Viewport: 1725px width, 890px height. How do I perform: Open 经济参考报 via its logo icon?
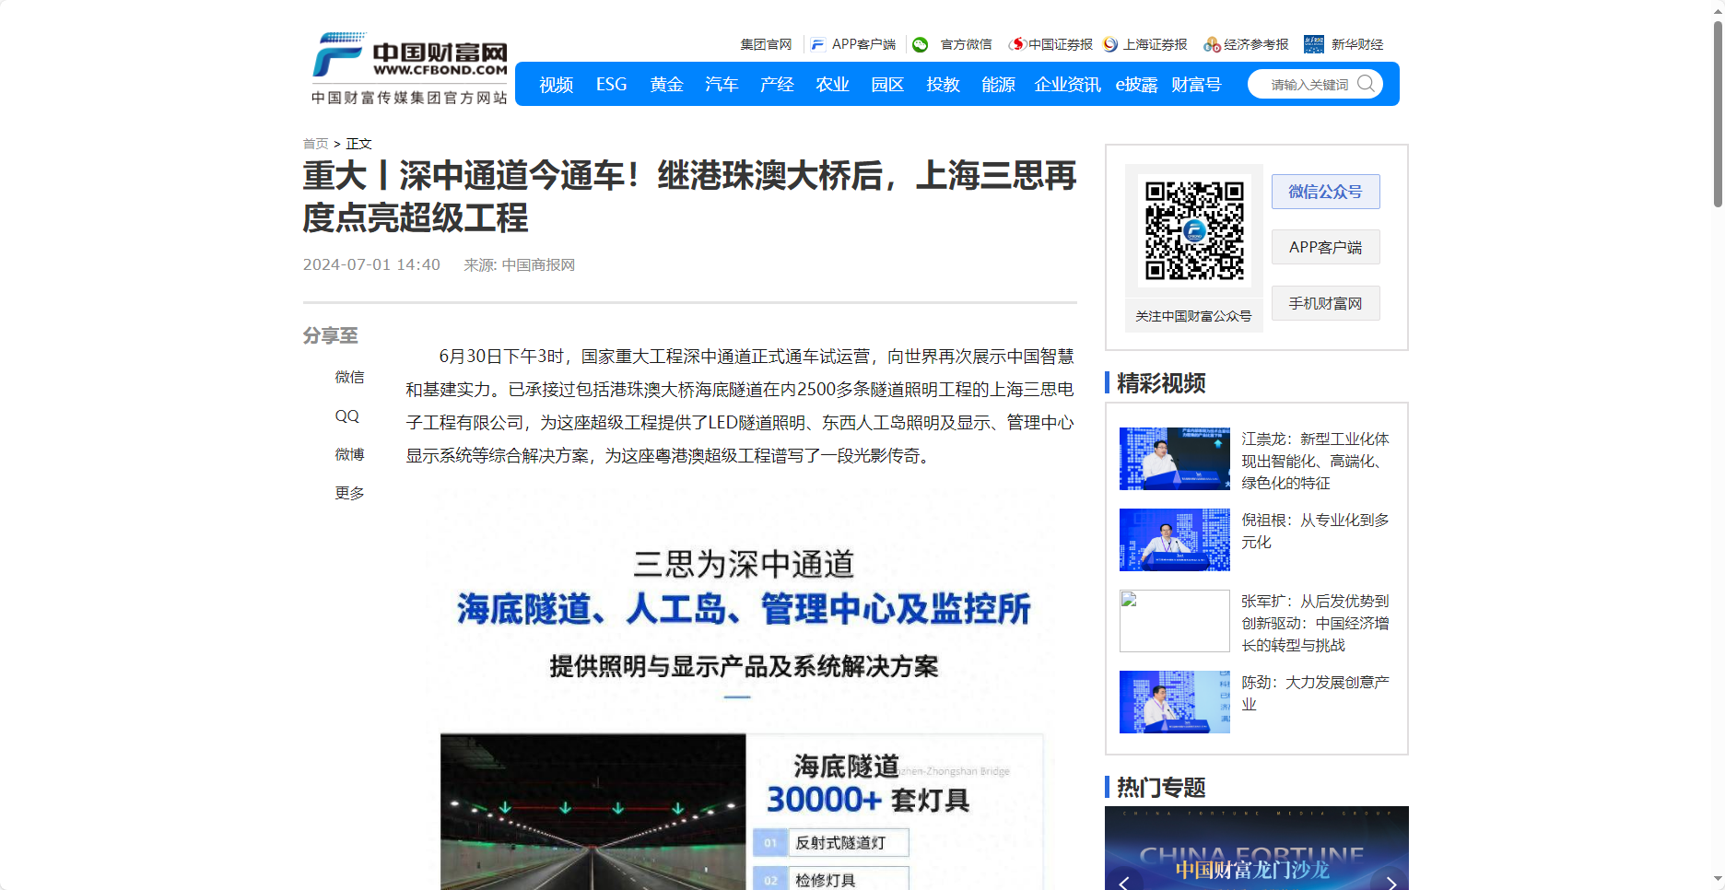pos(1212,43)
